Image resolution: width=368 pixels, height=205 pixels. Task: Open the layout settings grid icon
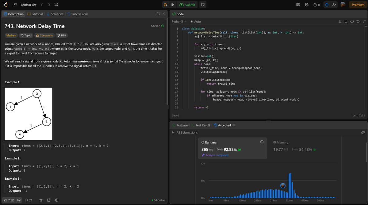297,5
